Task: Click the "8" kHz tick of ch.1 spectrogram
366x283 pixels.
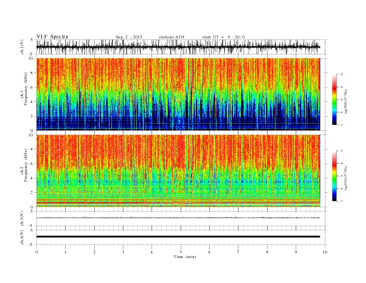Action: [x=32, y=73]
